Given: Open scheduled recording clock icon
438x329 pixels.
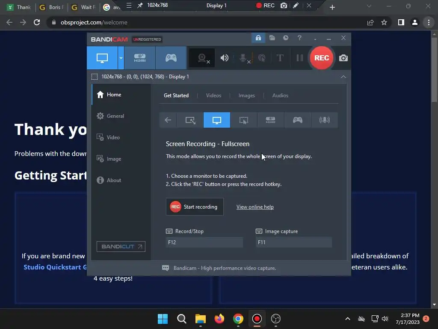Looking at the screenshot, I should point(285,38).
